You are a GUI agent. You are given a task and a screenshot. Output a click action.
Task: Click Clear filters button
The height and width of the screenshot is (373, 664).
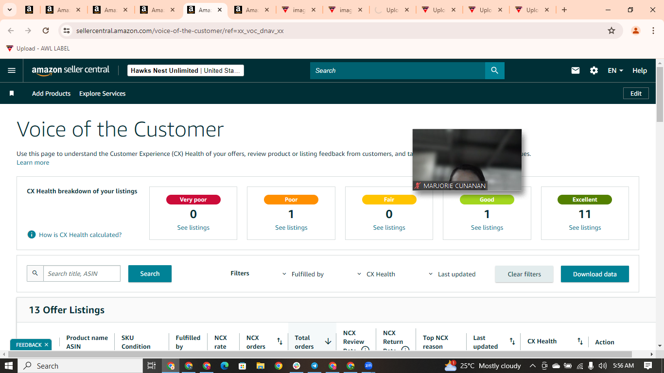[524, 274]
